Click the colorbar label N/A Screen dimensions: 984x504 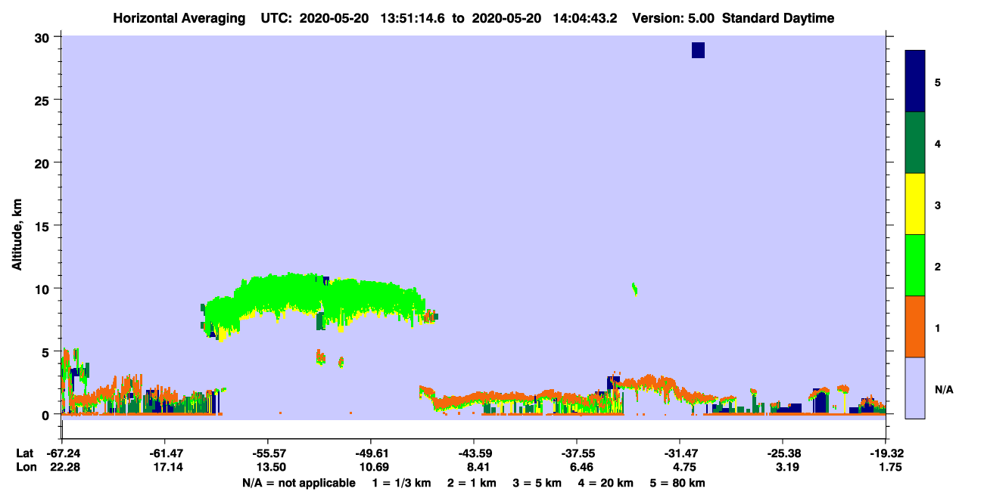(x=943, y=389)
